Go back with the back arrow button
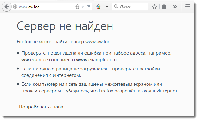The height and width of the screenshot is (121, 199). tap(7, 7)
